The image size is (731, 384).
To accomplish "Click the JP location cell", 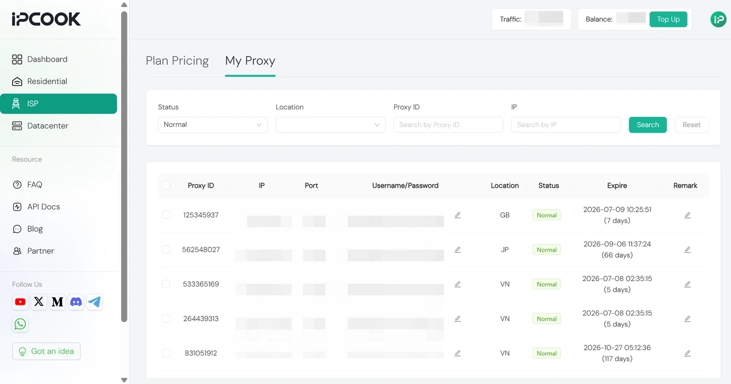I will coord(505,250).
